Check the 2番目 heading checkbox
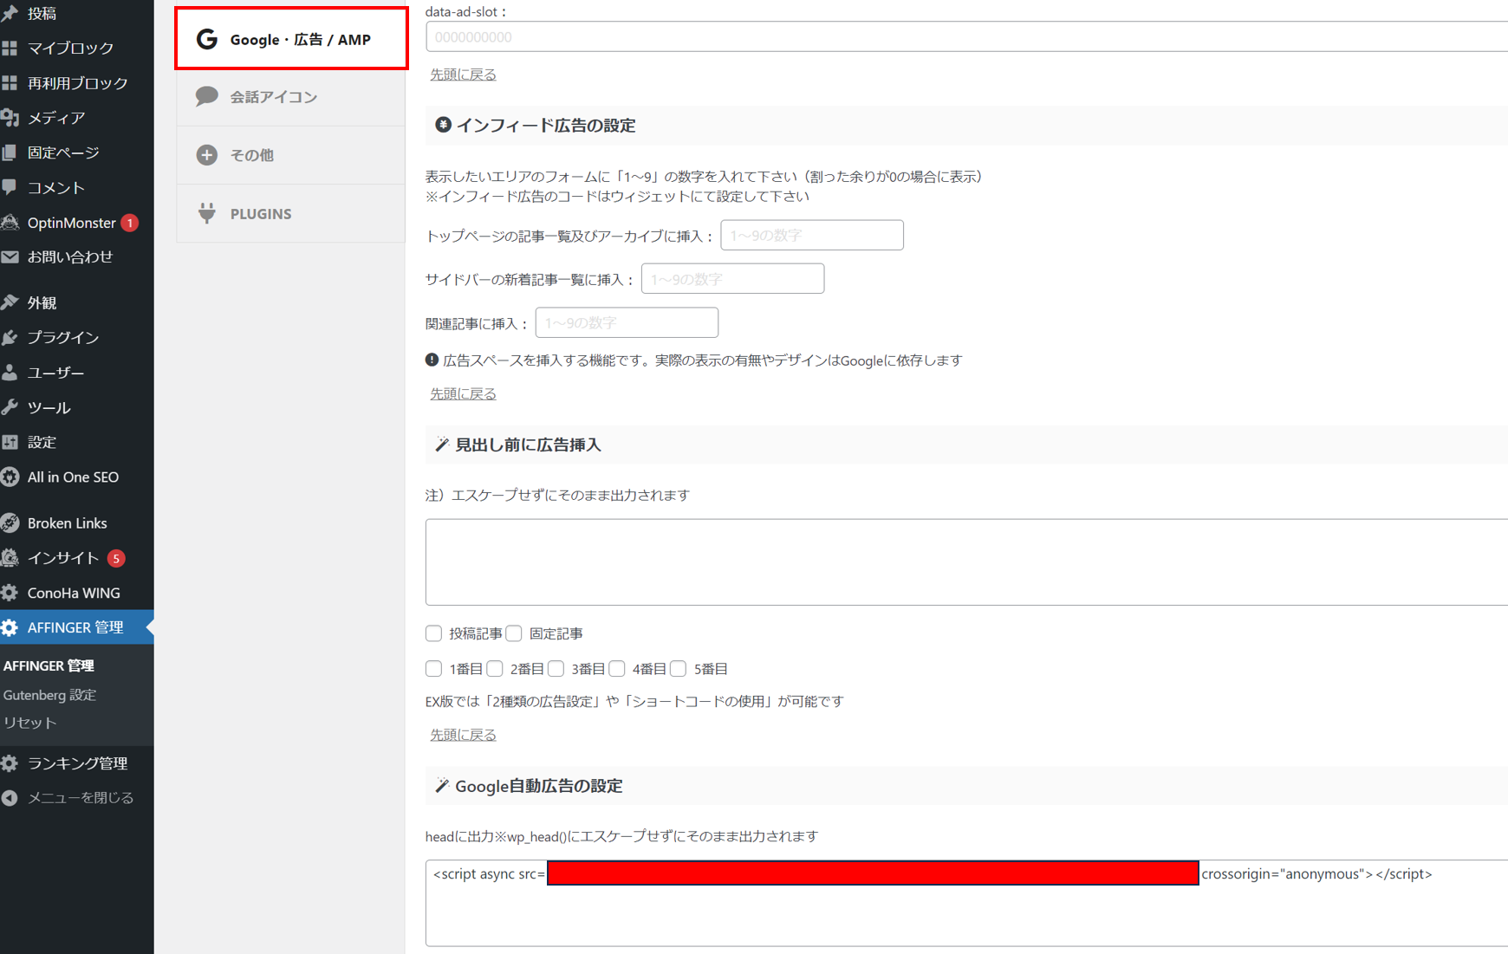1508x954 pixels. tap(495, 668)
